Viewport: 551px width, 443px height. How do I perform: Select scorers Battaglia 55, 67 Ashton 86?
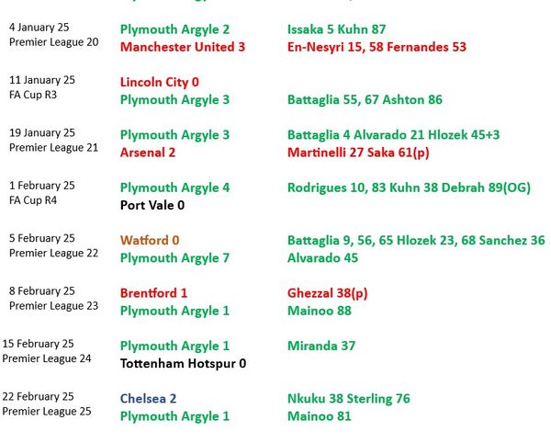pos(365,99)
